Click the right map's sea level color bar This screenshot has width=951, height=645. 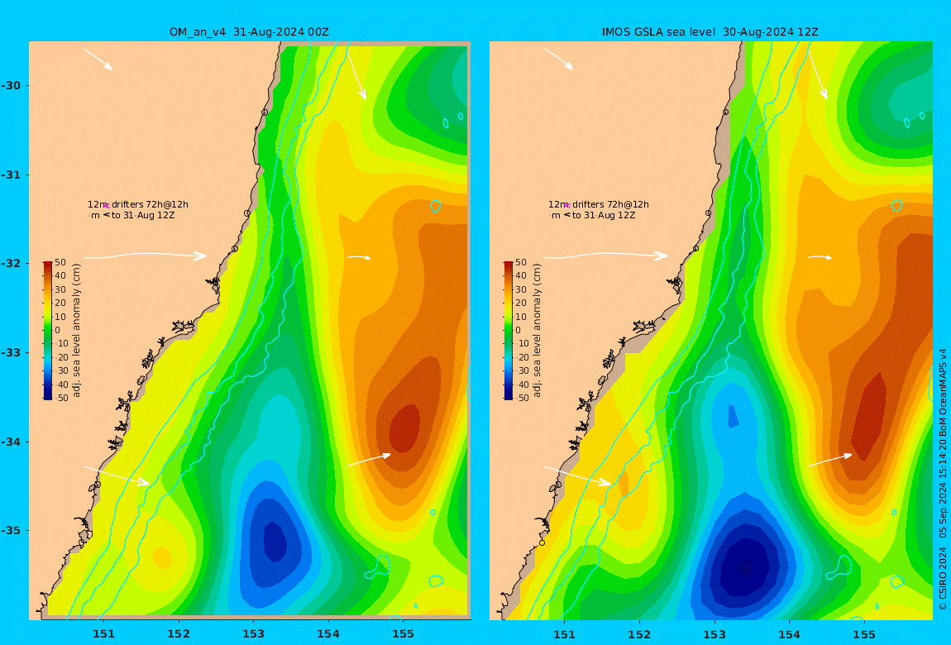click(x=509, y=331)
